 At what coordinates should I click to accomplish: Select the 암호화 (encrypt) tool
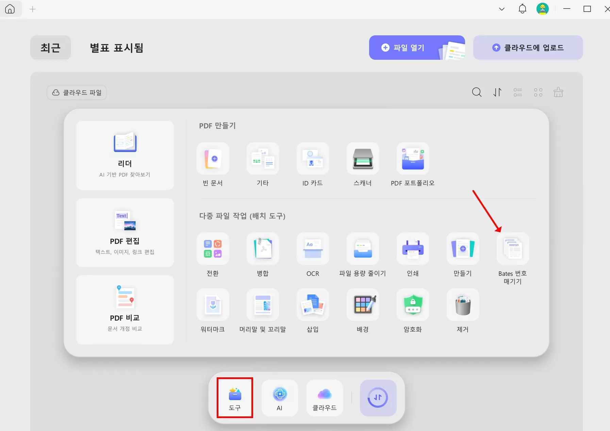[x=413, y=305]
